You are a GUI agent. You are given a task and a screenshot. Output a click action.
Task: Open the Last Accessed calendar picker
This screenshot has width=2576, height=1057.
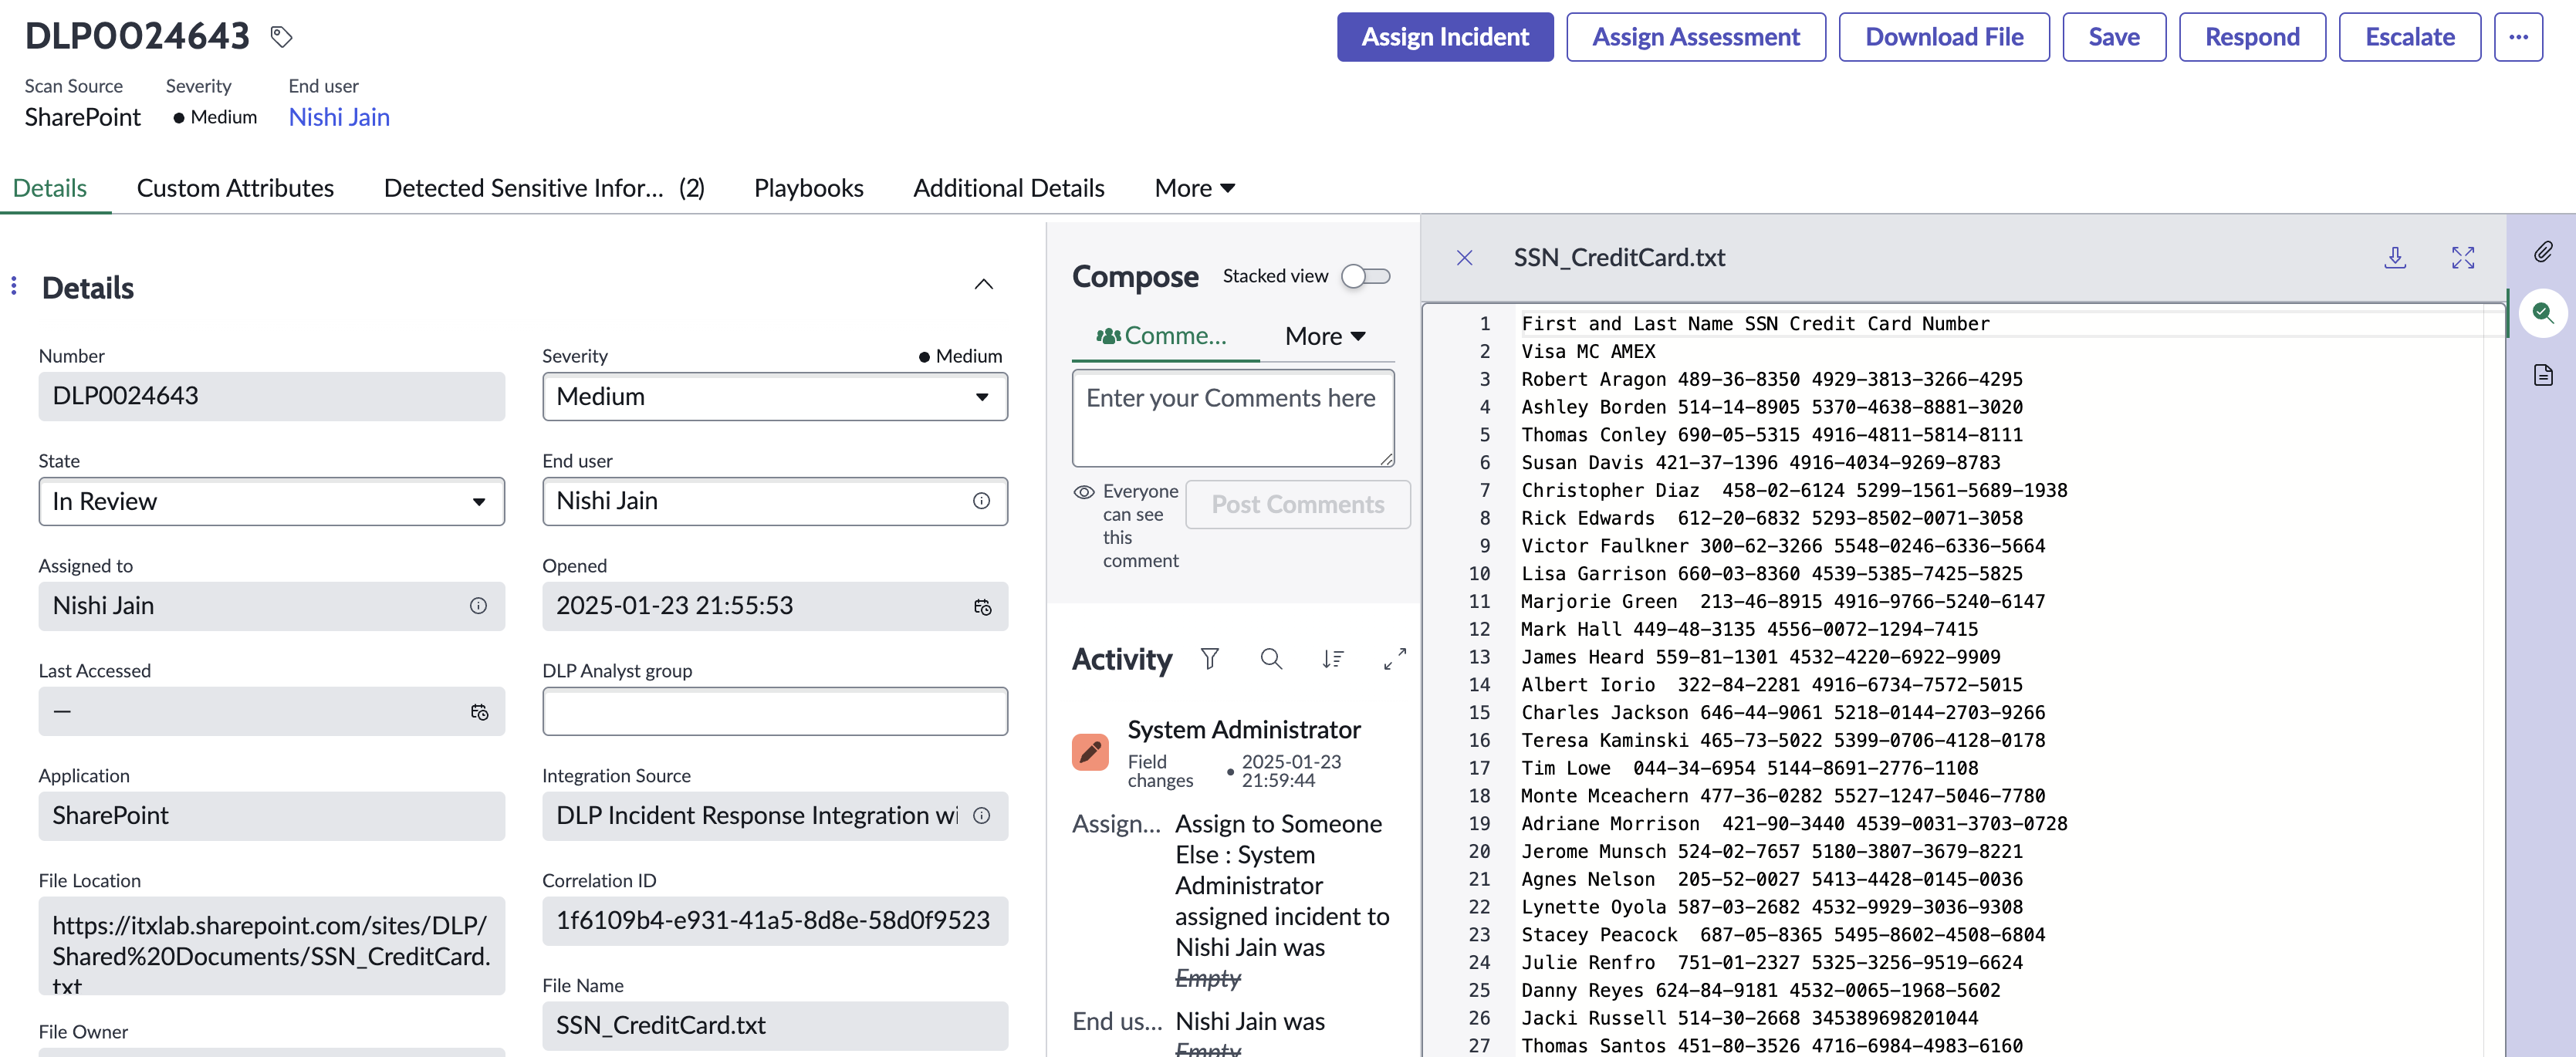pyautogui.click(x=479, y=712)
